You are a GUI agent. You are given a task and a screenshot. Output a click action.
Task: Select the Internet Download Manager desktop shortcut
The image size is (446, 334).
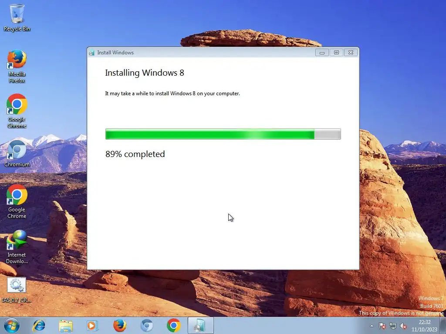point(17,247)
